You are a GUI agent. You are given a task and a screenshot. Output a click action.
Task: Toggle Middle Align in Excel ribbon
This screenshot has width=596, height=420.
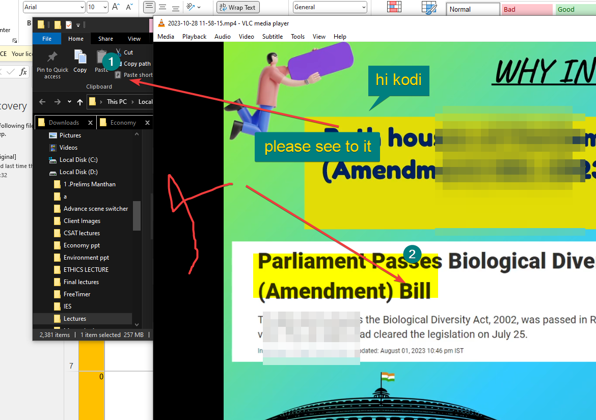162,7
